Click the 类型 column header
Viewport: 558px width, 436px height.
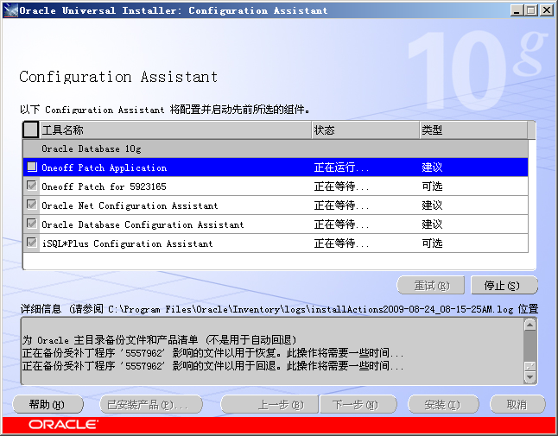[x=473, y=130]
